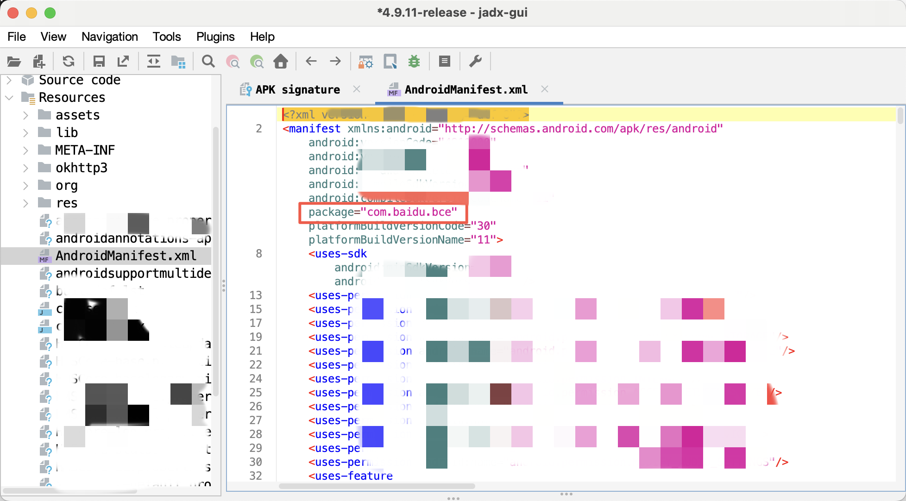Expand the okhttp3 folder
The width and height of the screenshot is (906, 501).
pyautogui.click(x=25, y=168)
